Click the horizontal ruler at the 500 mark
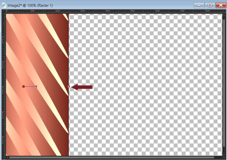This screenshot has width=227, height=160. [x=131, y=12]
